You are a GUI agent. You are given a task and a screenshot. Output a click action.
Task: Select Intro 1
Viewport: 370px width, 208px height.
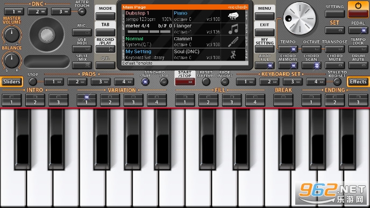point(12,100)
